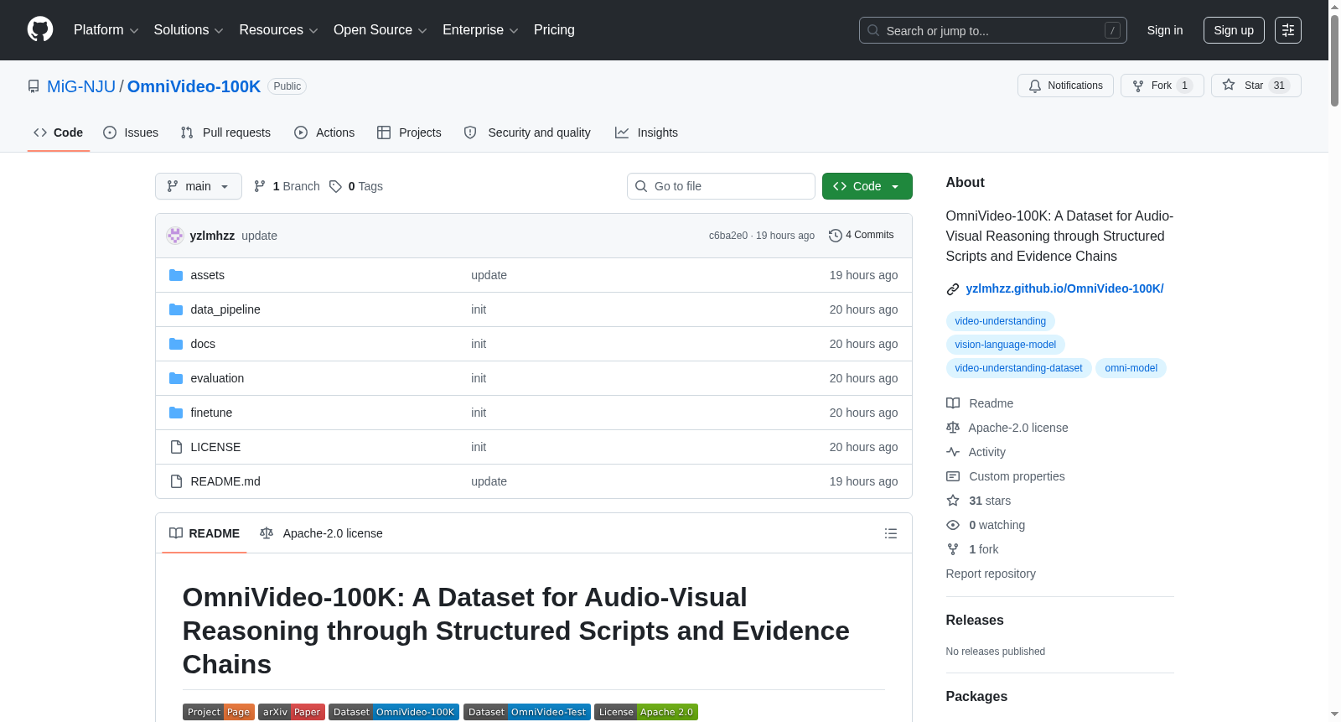View the 4 Commits history

[x=862, y=236]
